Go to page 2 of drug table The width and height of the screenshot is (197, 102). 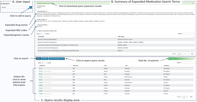pyautogui.click(x=182, y=54)
